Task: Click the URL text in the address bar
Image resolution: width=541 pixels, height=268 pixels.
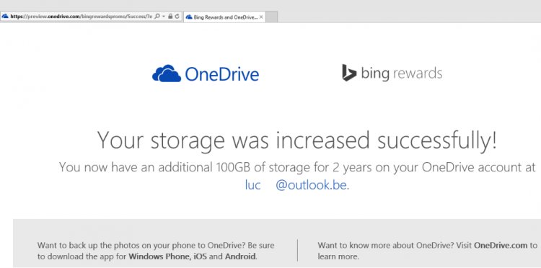Action: pos(81,16)
